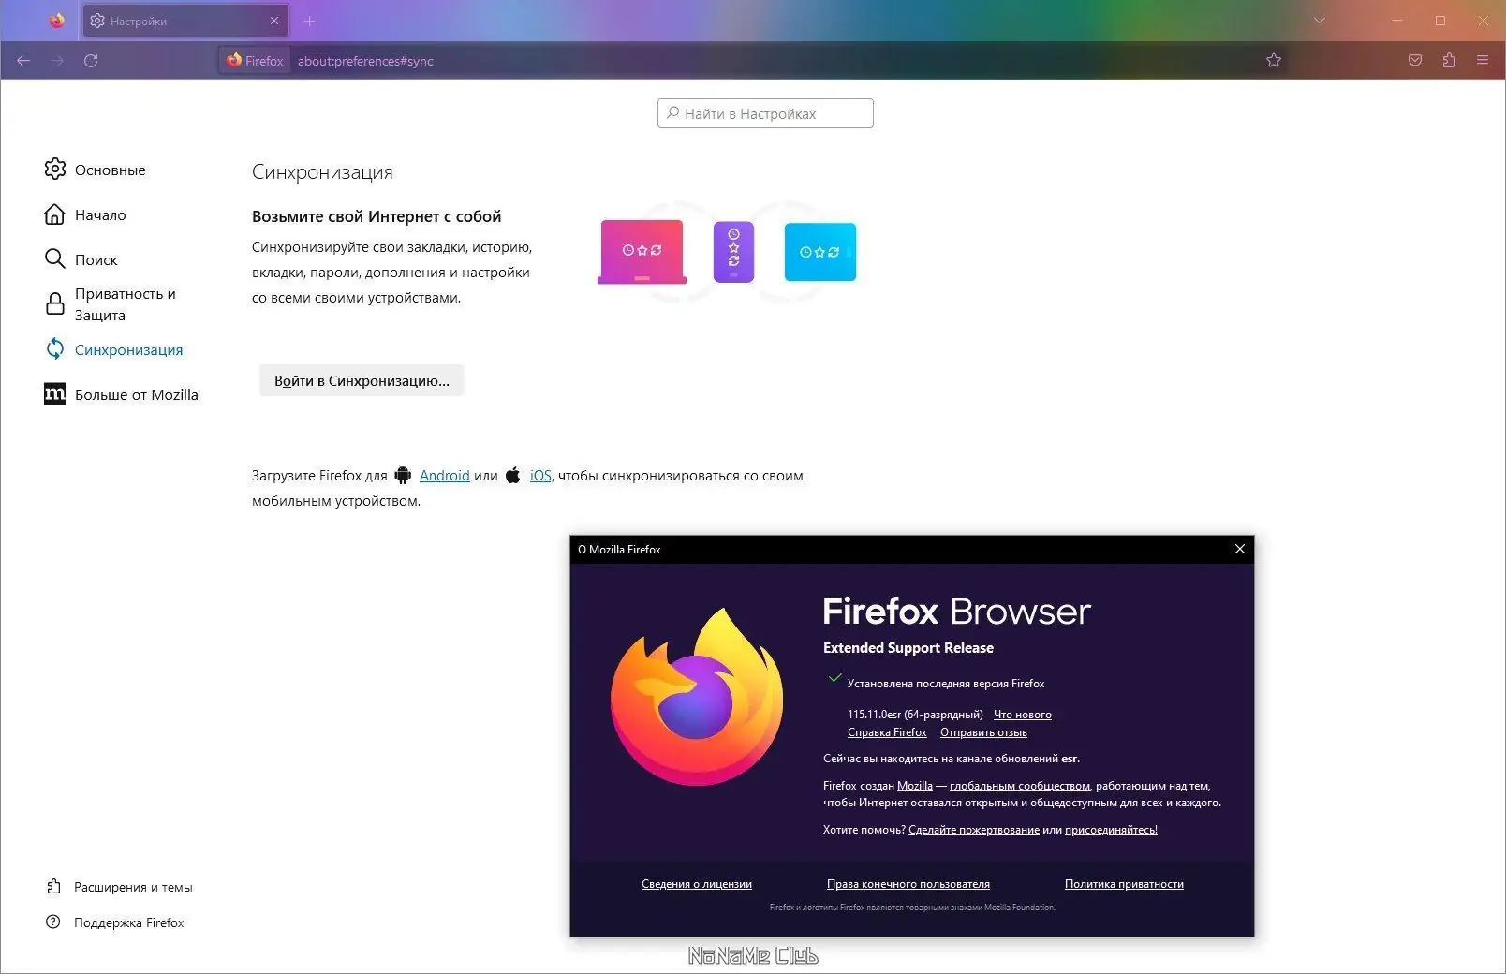1506x974 pixels.
Task: Follow the Mozilla link in About dialog
Action: pyautogui.click(x=915, y=786)
